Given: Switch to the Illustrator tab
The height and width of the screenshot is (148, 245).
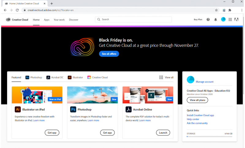Looking at the screenshot, I should click(75, 77).
